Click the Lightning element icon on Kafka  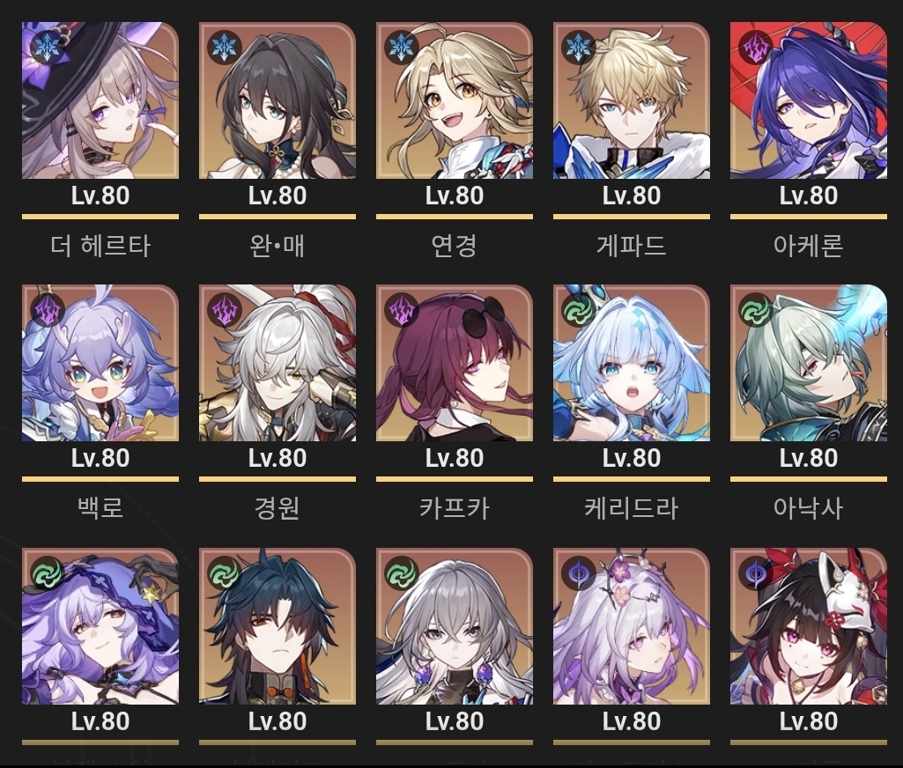point(402,310)
